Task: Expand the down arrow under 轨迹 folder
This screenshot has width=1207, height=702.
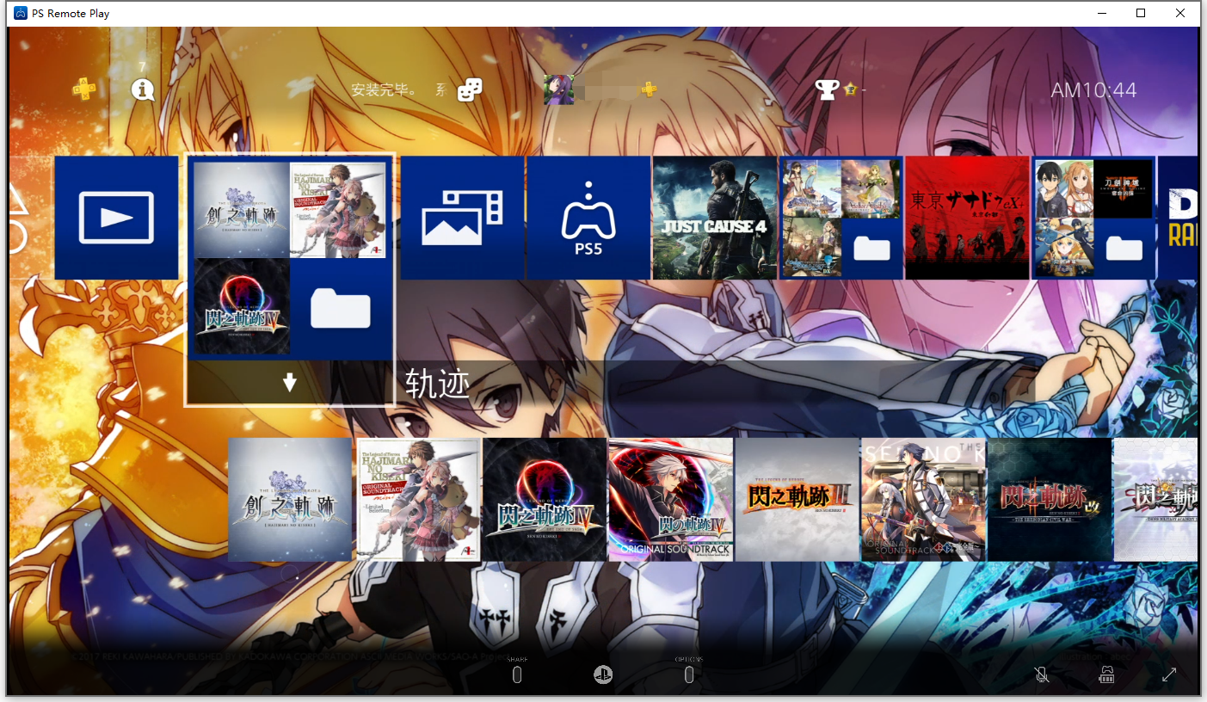Action: pyautogui.click(x=290, y=383)
